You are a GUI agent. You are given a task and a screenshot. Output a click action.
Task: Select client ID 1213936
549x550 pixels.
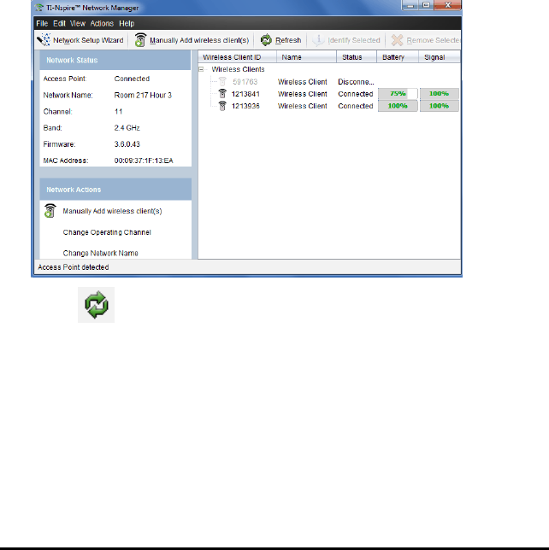coord(245,106)
